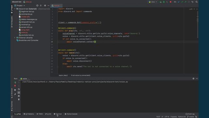209x118 pixels.
Task: Select youtube-bot.py in project tree
Action: [x=26, y=35]
